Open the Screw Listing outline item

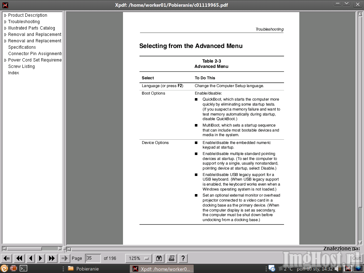coord(21,66)
